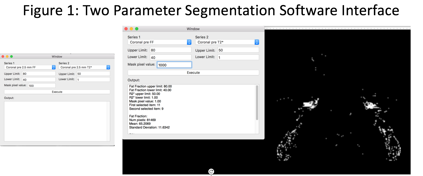
Task: Click Series 2 Lower Limit field in larger window
Action: (238, 57)
